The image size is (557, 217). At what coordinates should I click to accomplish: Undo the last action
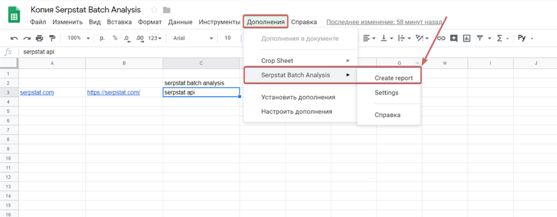click(14, 38)
